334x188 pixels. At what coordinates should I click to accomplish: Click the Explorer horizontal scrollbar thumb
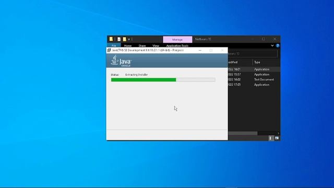pyautogui.click(x=243, y=133)
